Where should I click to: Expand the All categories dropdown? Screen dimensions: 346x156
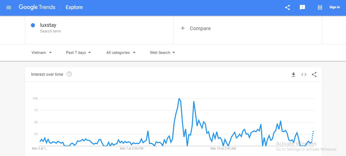121,53
